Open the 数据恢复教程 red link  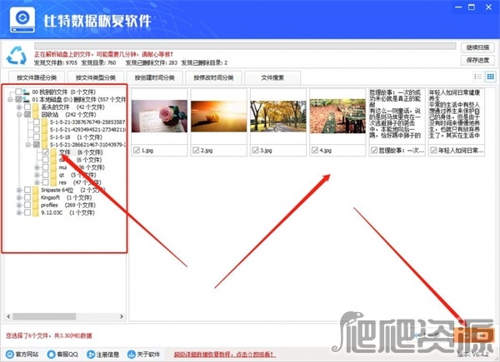[225, 354]
